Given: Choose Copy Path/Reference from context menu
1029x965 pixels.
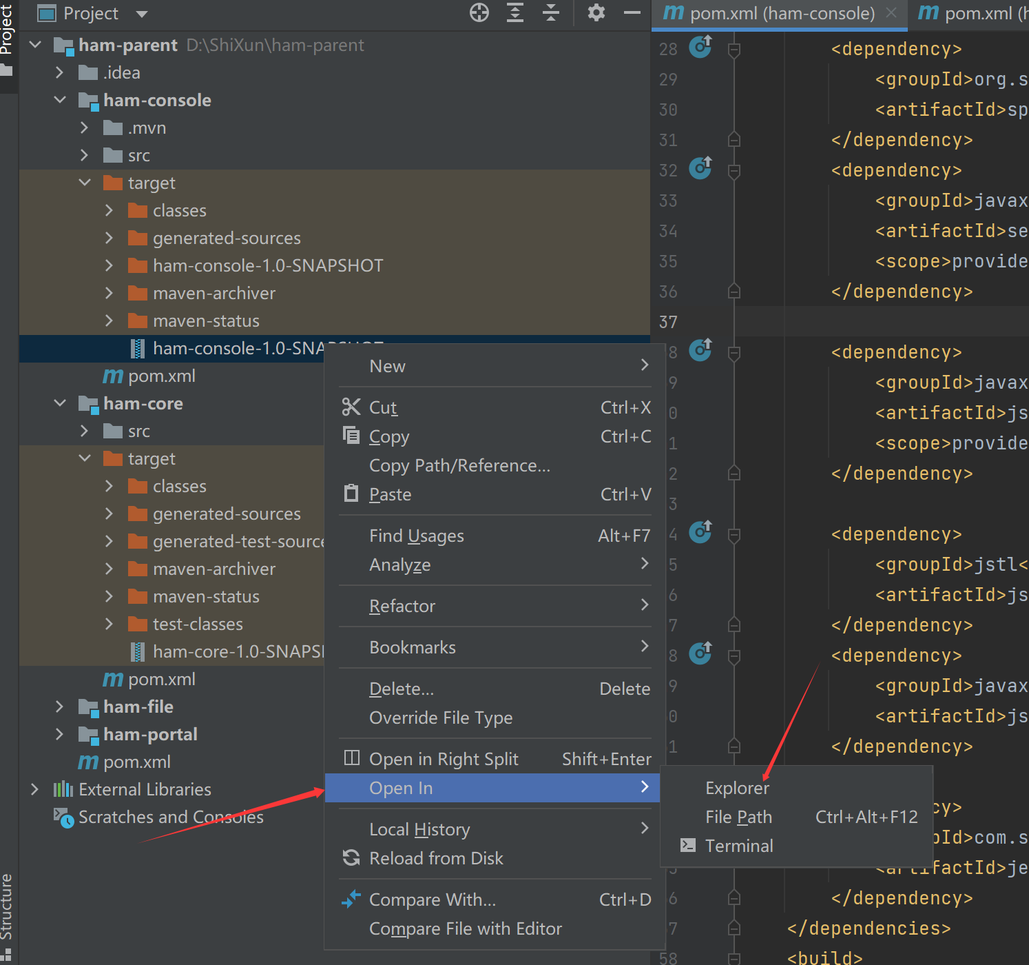Looking at the screenshot, I should pos(495,465).
